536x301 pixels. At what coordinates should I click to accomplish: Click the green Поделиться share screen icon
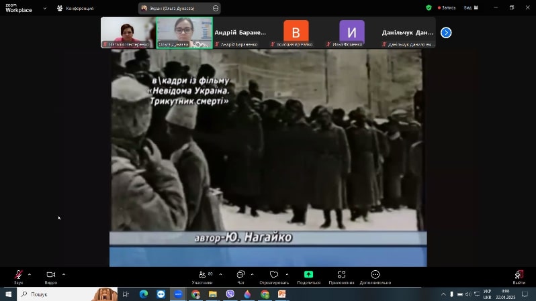click(x=308, y=275)
